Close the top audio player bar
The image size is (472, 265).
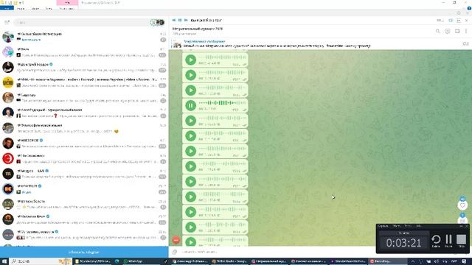[467, 21]
